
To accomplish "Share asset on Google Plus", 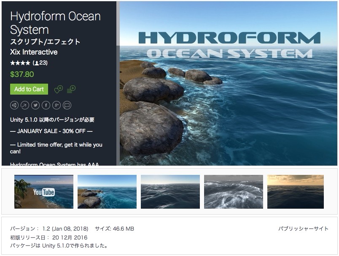I will (56, 105).
